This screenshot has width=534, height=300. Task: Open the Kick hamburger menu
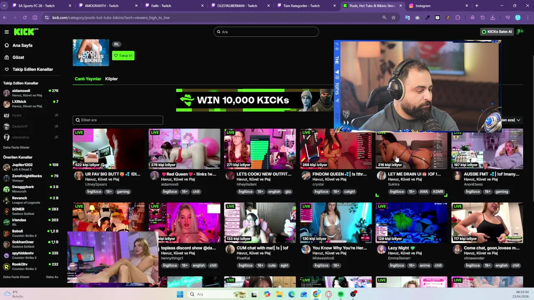(7, 32)
